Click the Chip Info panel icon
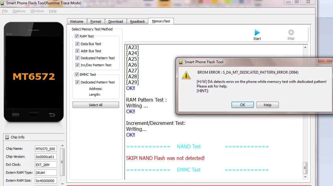This screenshot has width=333, height=186. (x=7, y=137)
